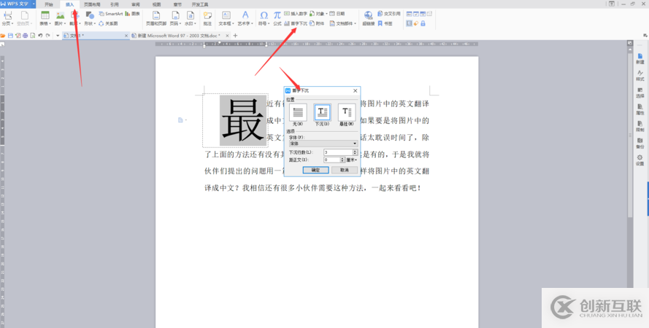Open 艺术字 word art
Image resolution: width=649 pixels, height=328 pixels.
[245, 19]
